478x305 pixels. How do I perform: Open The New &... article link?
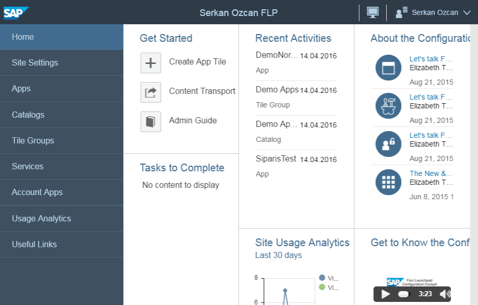(431, 173)
